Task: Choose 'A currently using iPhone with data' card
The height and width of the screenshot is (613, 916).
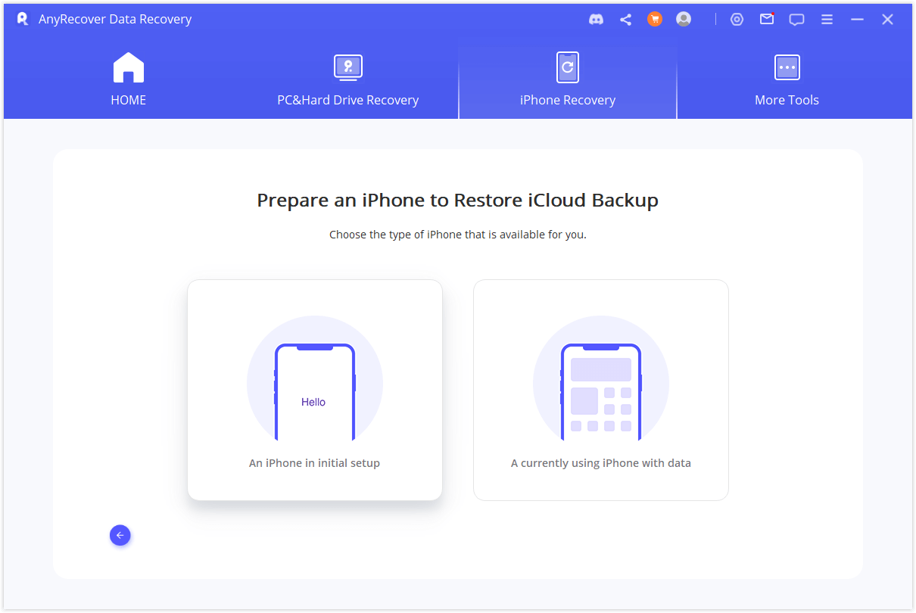Action: pyautogui.click(x=600, y=390)
